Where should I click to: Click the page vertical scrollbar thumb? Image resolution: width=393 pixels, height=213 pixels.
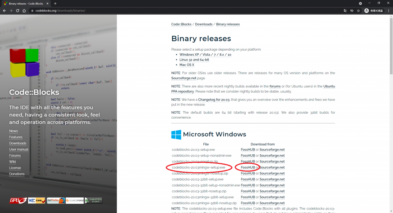pyautogui.click(x=391, y=46)
